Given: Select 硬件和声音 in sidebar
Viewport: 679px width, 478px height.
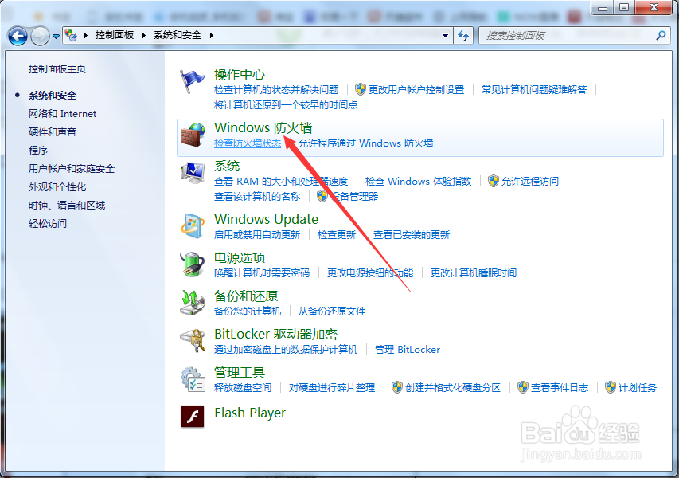Looking at the screenshot, I should pyautogui.click(x=53, y=131).
